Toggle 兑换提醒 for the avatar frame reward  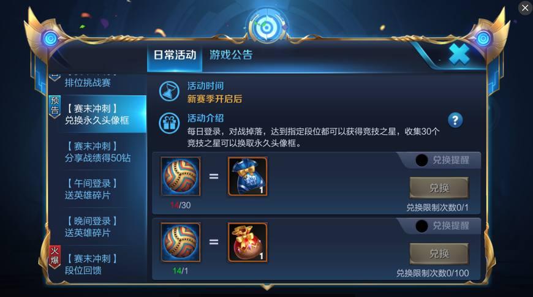click(421, 160)
